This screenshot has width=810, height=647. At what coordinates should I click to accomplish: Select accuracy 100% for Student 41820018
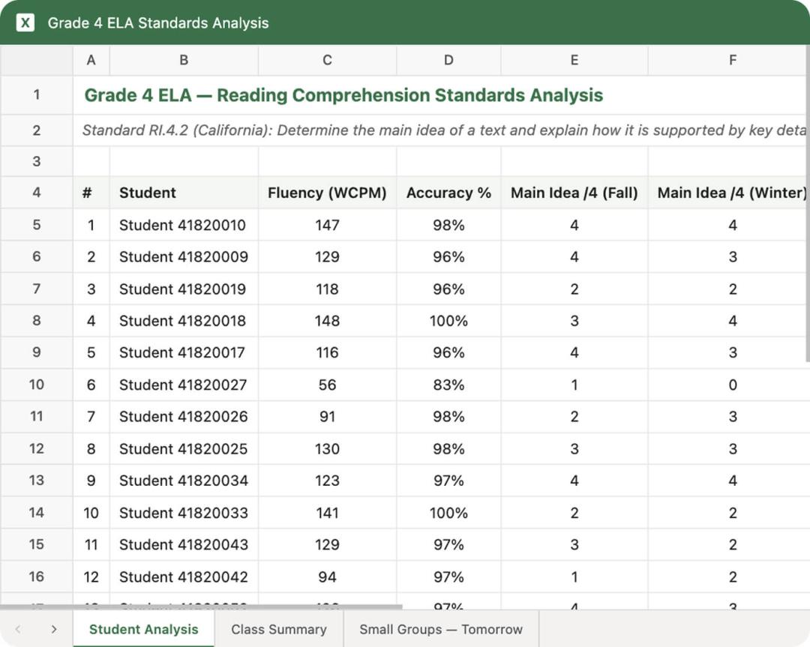(x=448, y=321)
